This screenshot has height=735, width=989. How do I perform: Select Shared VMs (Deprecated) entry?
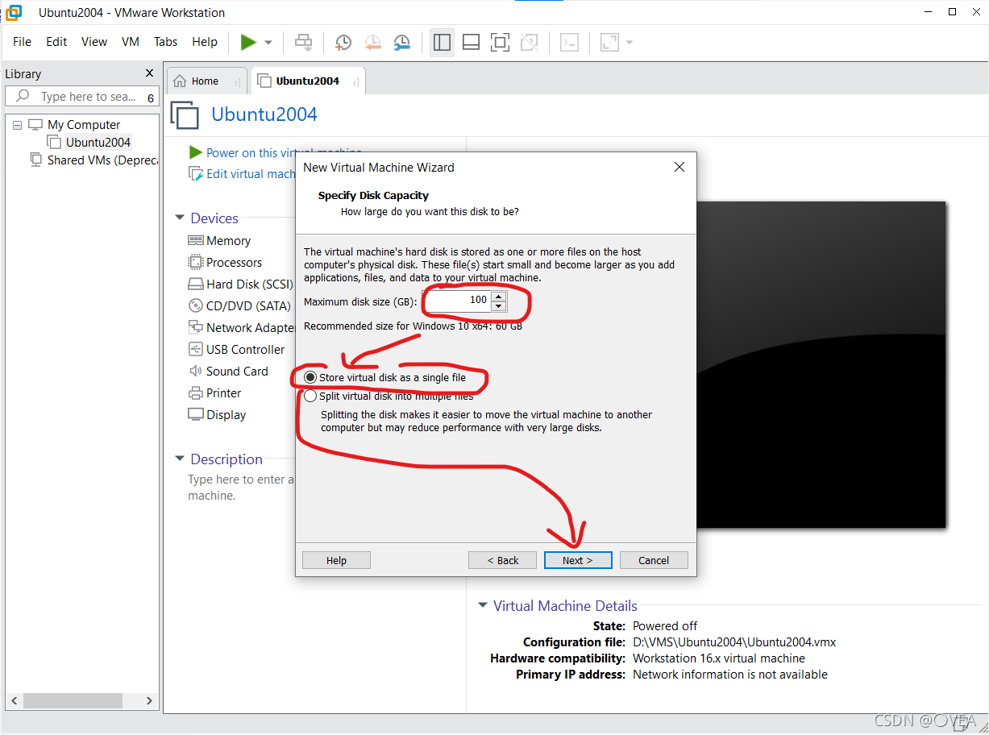pyautogui.click(x=102, y=160)
